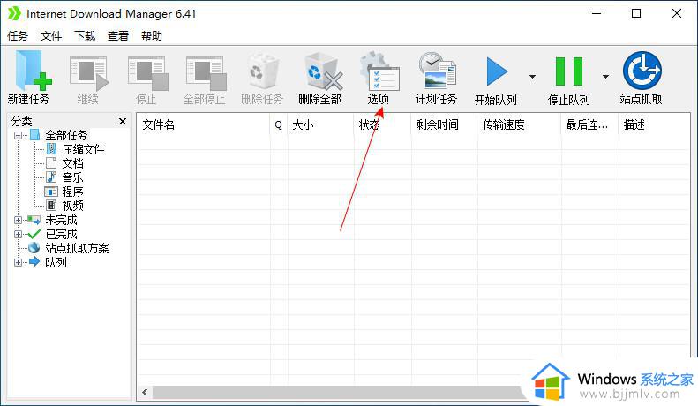This screenshot has width=698, height=406.
Task: Select the 队列 tree item
Action: (56, 262)
